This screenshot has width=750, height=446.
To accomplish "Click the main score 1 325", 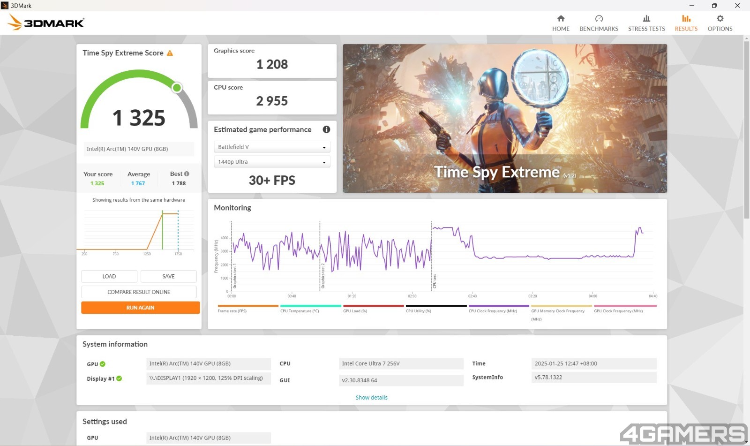I will coord(139,118).
